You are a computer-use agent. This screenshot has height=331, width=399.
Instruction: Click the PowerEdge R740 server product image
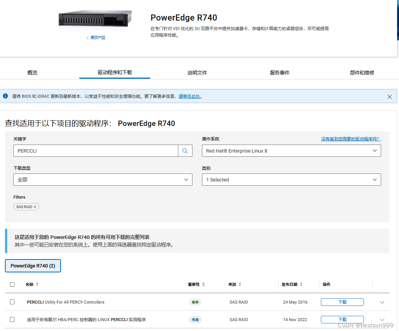[95, 19]
